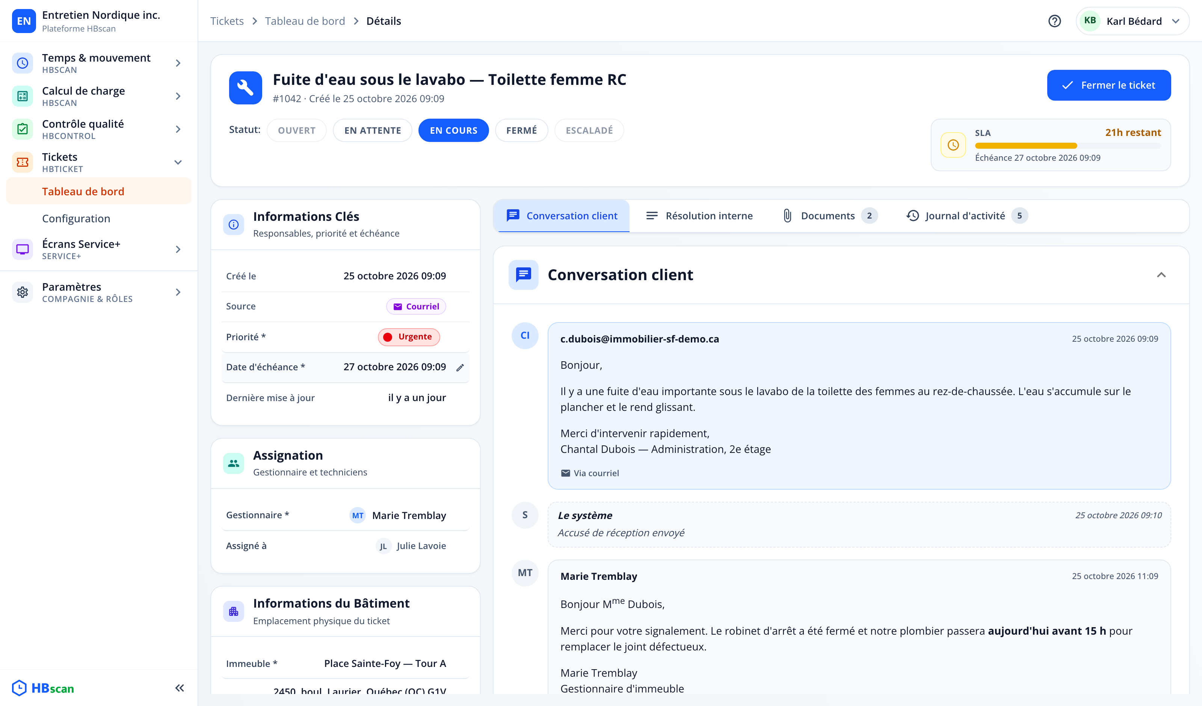
Task: Expand Contrôle qualité menu chevron
Action: point(178,129)
